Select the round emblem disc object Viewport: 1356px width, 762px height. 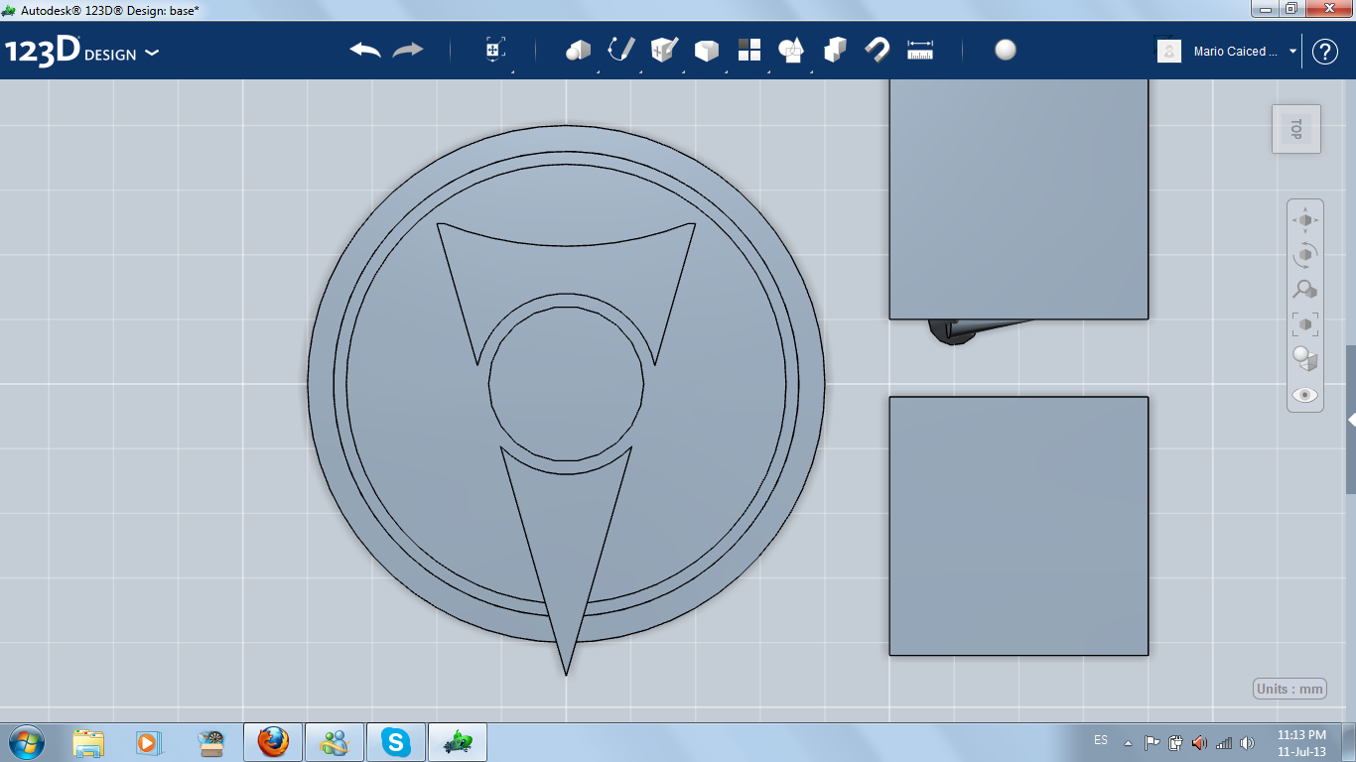tap(566, 383)
